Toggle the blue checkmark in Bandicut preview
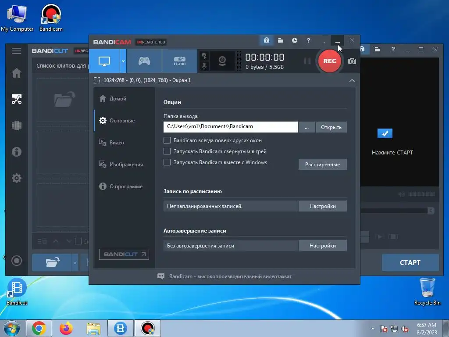The height and width of the screenshot is (337, 449). [385, 133]
